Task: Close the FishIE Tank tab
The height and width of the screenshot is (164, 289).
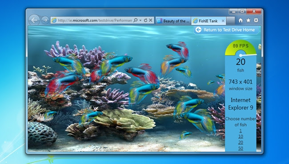Action: click(x=223, y=21)
